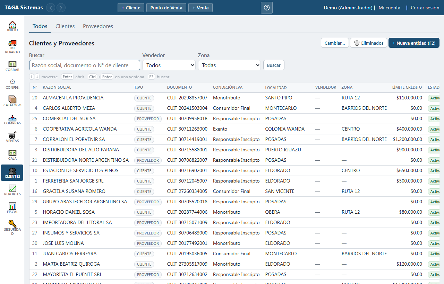Open Reportes chart icon
Image resolution: width=444 pixels, height=284 pixels.
12,190
